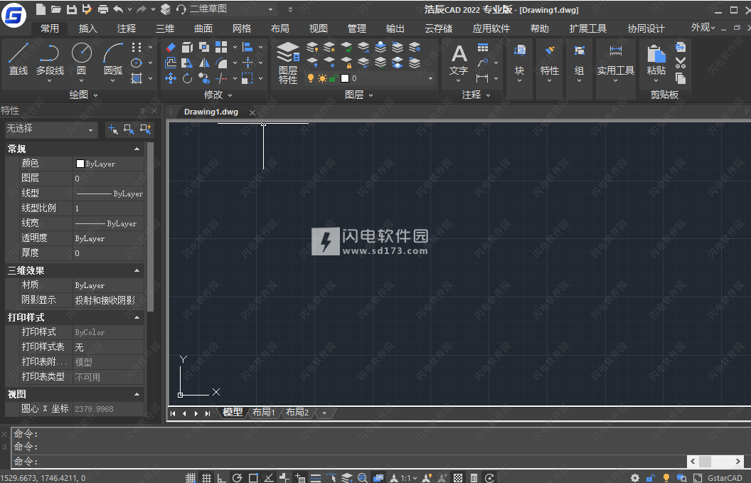
Task: Toggle layer lock padlock icon
Action: [x=334, y=78]
